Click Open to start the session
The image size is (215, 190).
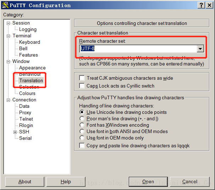(148, 182)
